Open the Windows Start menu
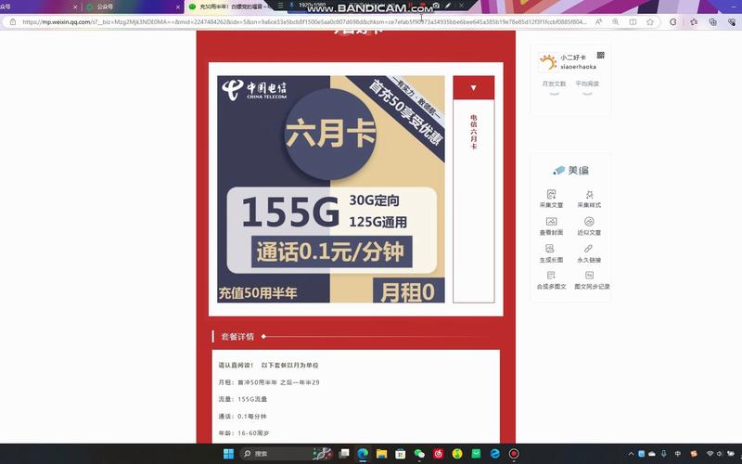742x464 pixels. point(228,454)
